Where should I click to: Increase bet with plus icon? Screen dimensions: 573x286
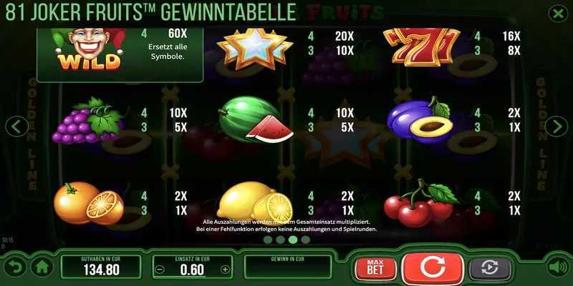point(225,270)
